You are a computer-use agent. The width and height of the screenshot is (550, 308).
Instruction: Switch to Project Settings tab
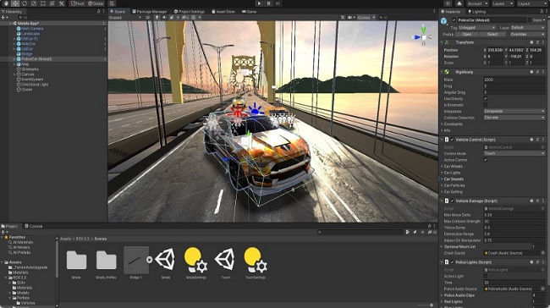pos(190,12)
